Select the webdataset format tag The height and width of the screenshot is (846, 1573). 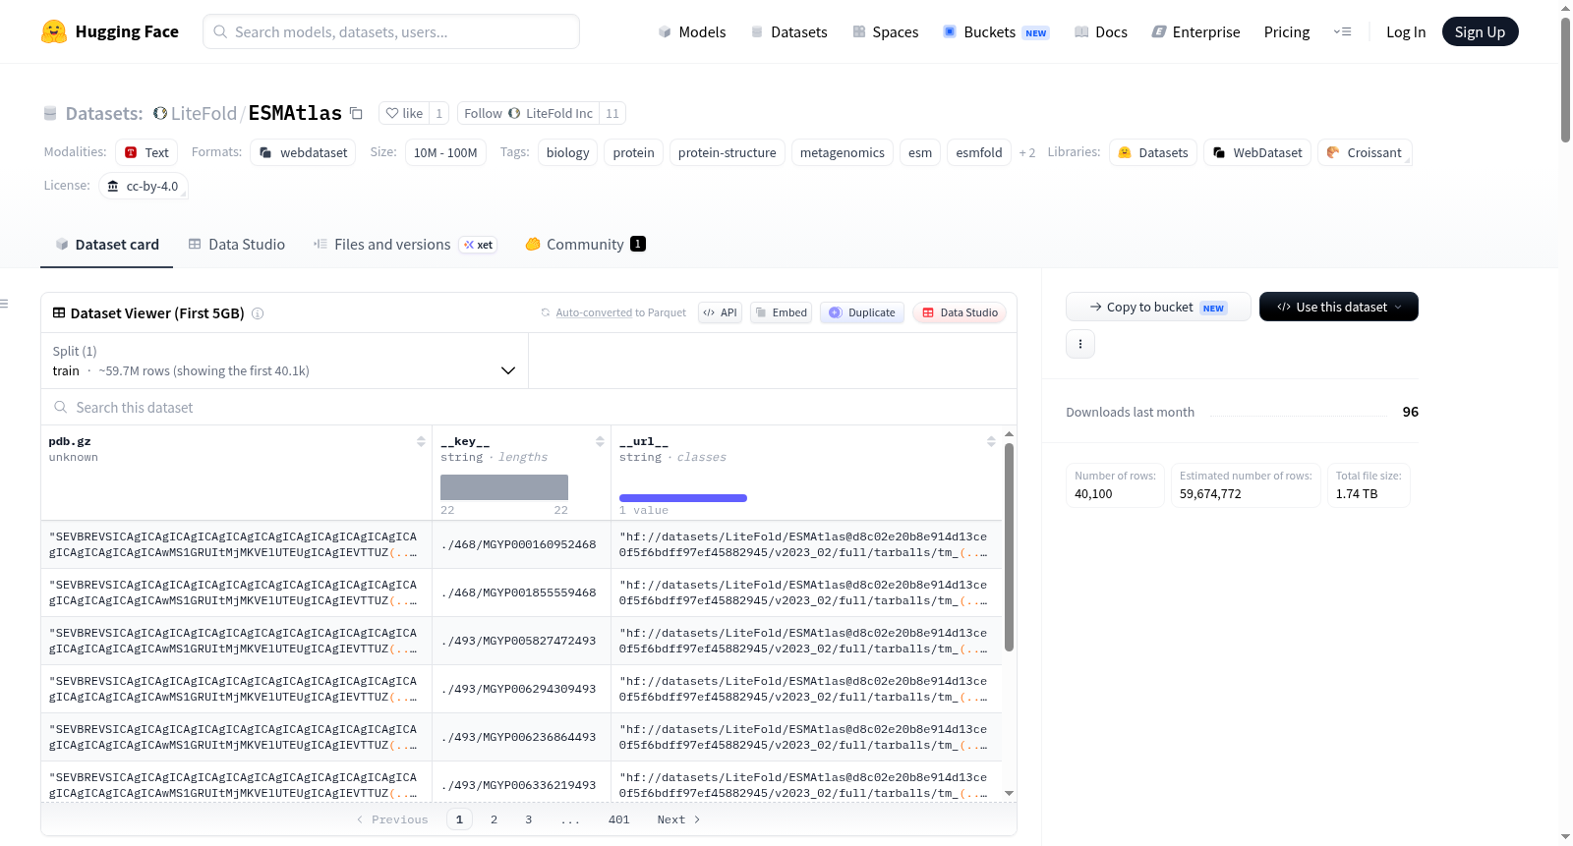[x=304, y=152]
